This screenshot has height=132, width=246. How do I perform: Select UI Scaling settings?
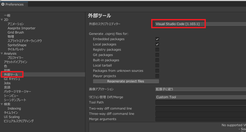point(12,117)
